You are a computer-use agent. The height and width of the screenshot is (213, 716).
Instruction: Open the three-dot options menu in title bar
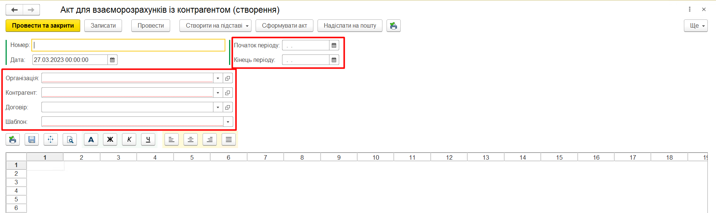coord(690,9)
